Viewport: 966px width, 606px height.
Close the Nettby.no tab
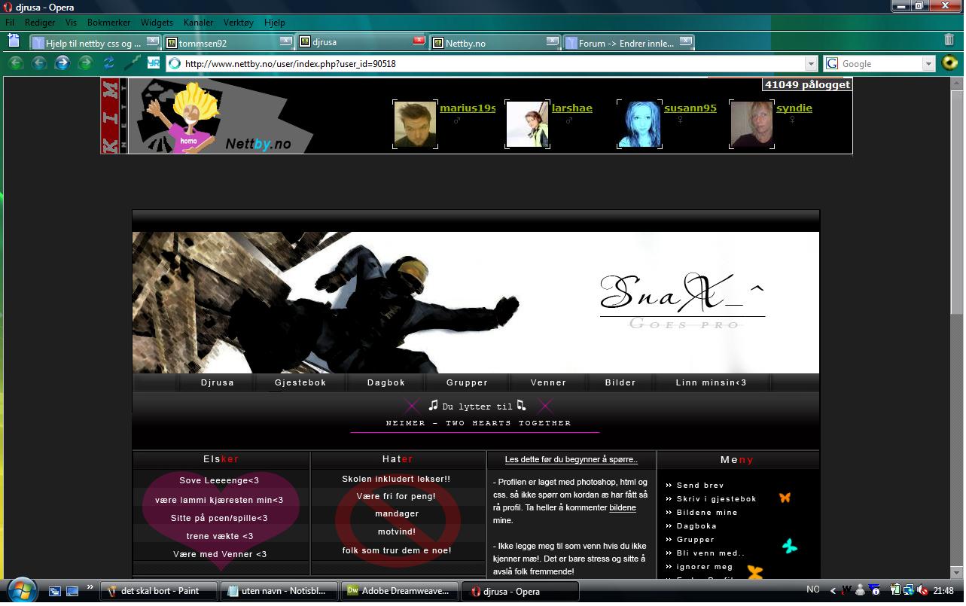pos(552,41)
